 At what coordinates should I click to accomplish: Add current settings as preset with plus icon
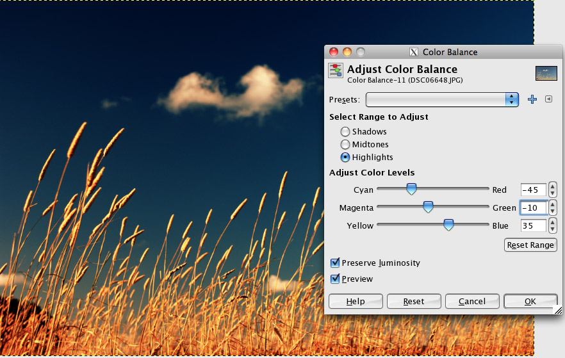pos(532,99)
